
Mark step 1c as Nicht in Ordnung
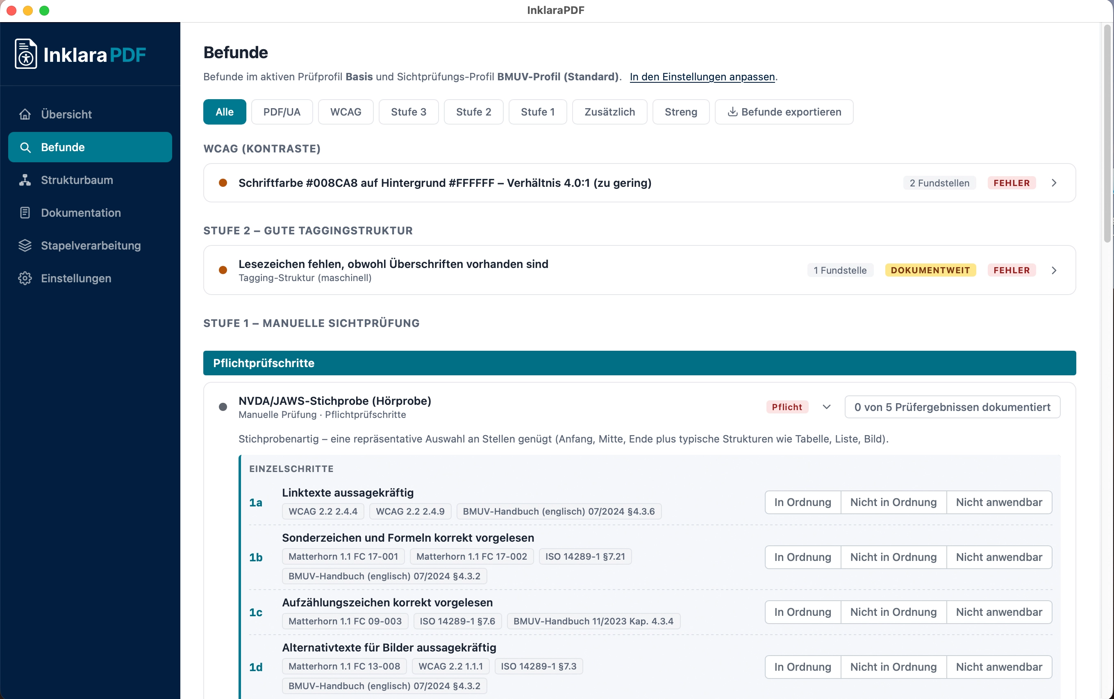tap(893, 612)
